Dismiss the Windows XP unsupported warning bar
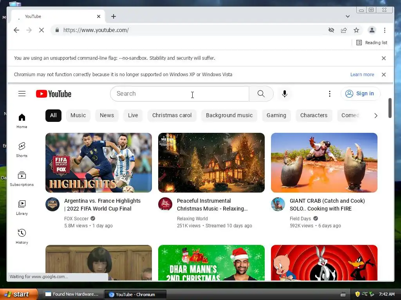401x300 pixels. click(384, 75)
